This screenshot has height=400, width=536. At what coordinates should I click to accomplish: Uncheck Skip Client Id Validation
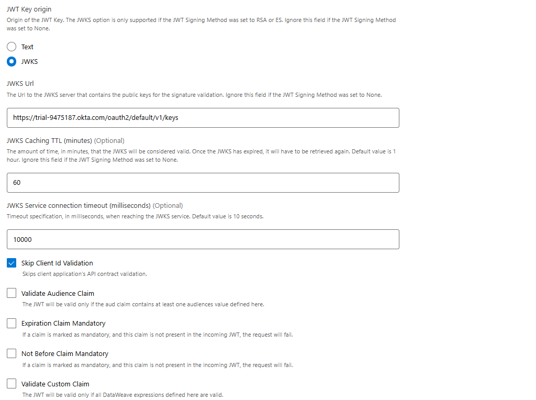pyautogui.click(x=11, y=263)
